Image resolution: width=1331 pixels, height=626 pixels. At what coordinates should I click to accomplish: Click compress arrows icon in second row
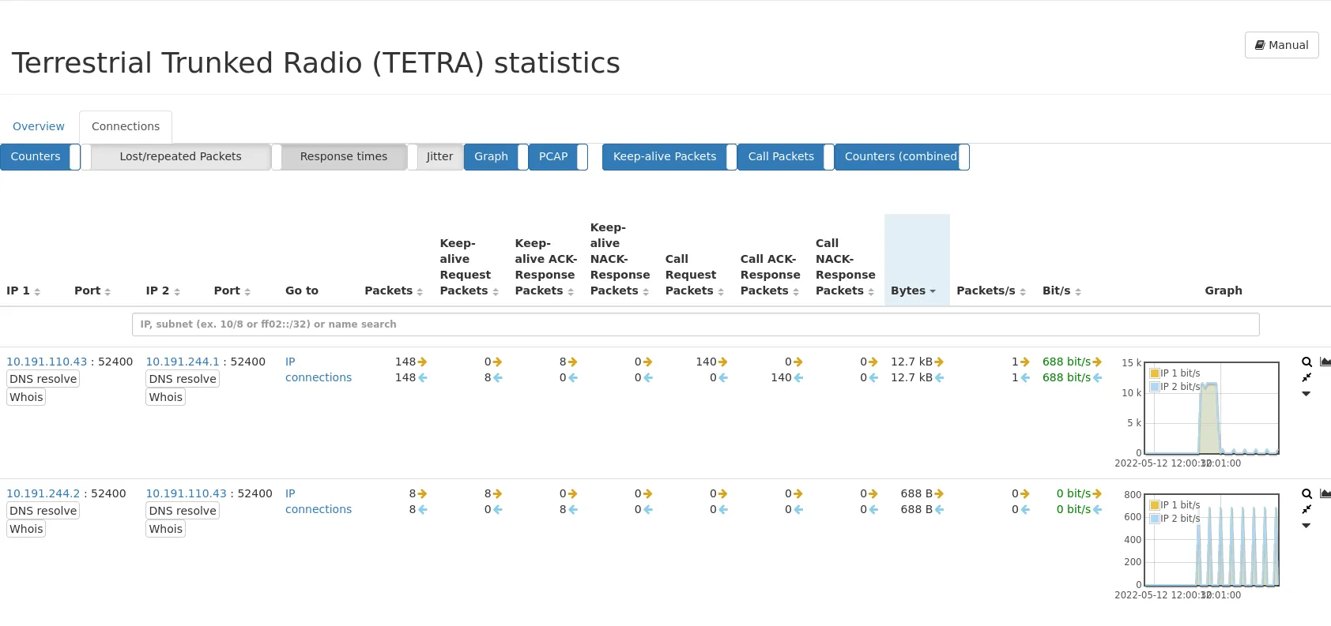tap(1306, 509)
